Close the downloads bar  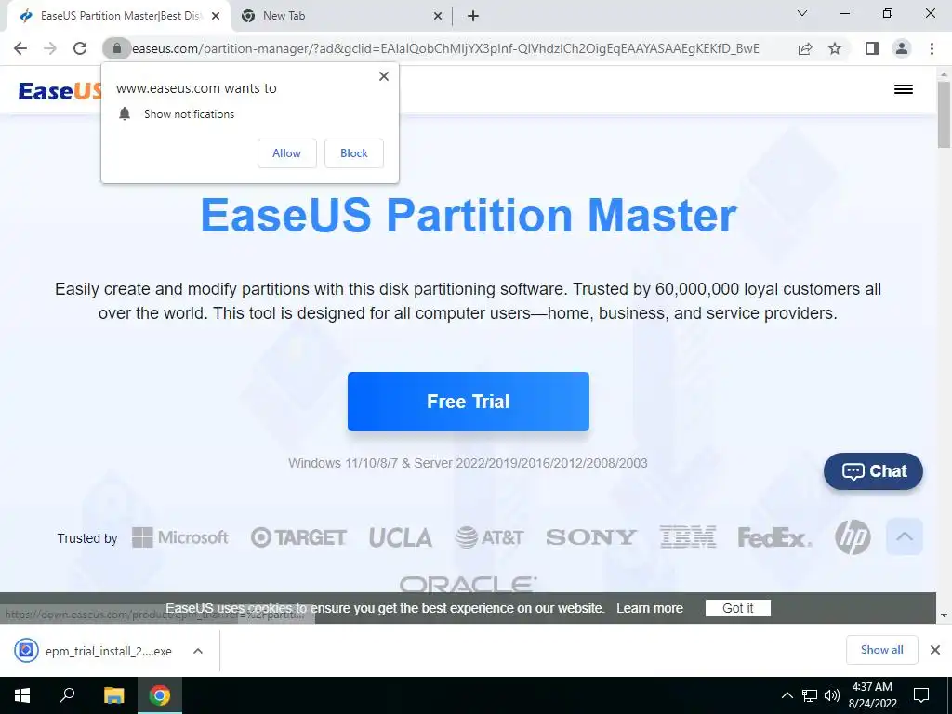(935, 650)
